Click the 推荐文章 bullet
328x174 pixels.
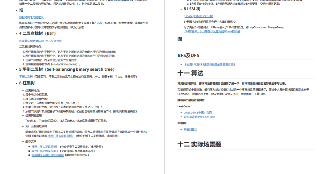pos(31,141)
